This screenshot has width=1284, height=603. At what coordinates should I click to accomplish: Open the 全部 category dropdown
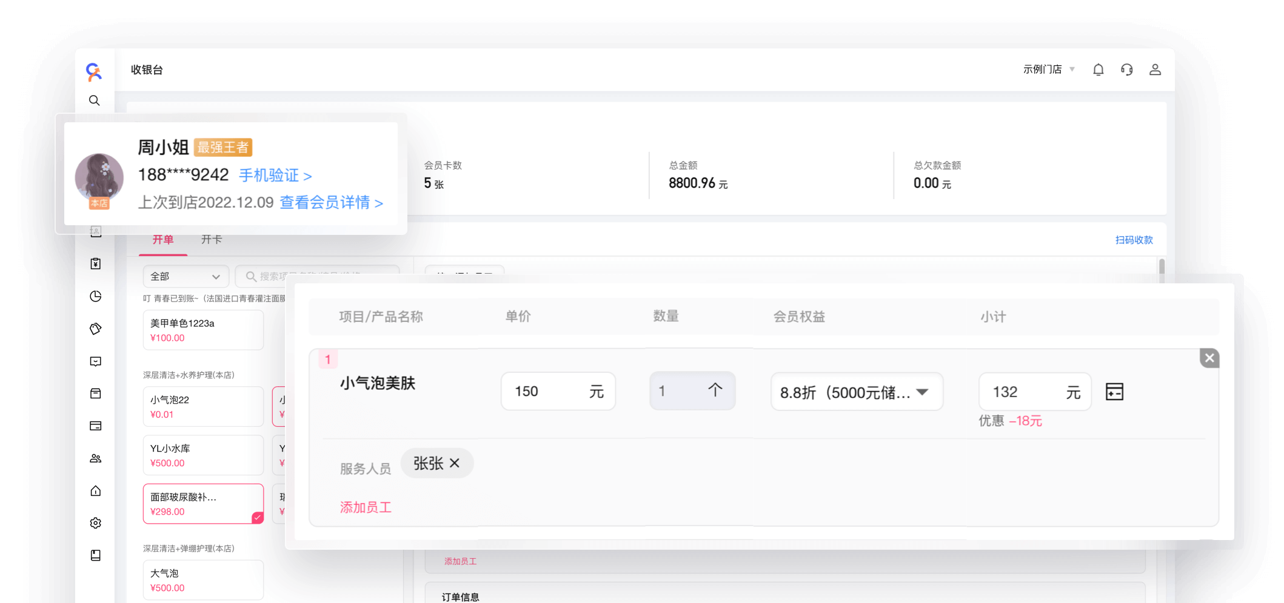(186, 277)
